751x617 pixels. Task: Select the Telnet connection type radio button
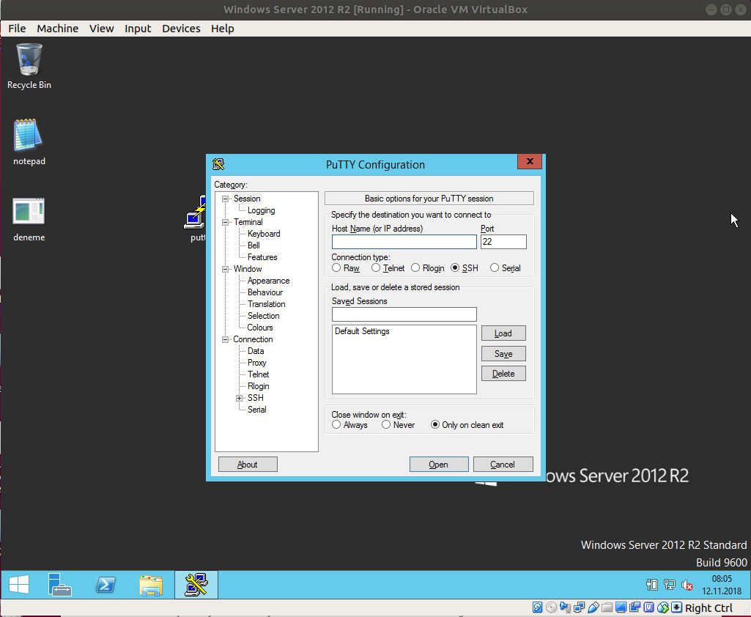[x=376, y=268]
